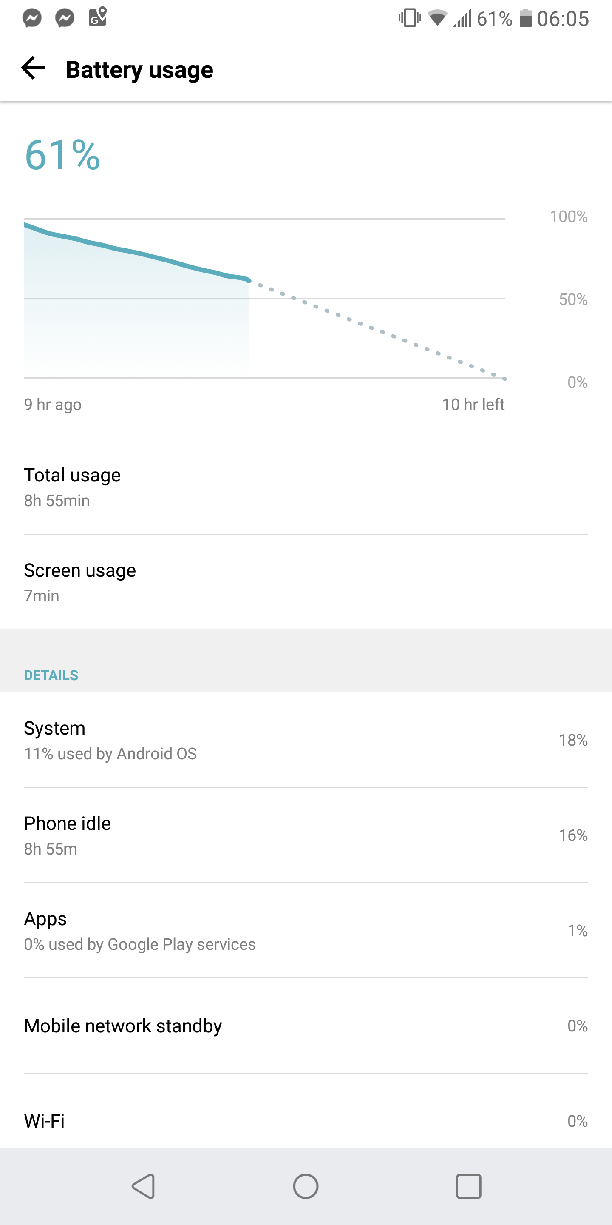
Task: Tap the back arrow icon
Action: [x=33, y=68]
